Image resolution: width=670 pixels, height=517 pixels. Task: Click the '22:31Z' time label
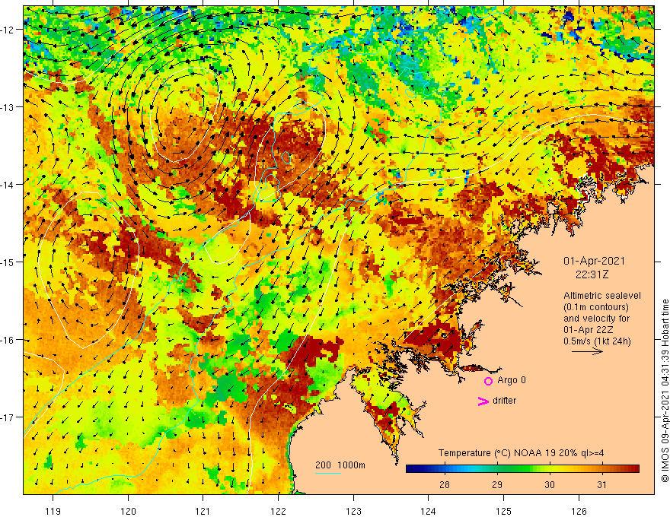tap(592, 274)
